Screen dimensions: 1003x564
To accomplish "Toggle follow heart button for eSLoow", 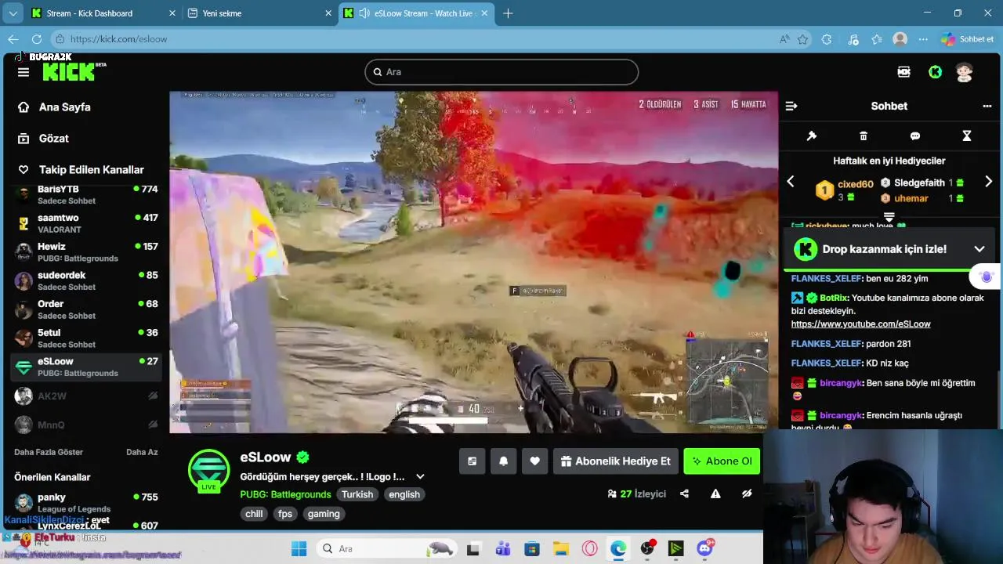I will pyautogui.click(x=534, y=461).
